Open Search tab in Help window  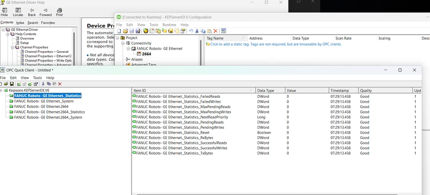pos(33,23)
